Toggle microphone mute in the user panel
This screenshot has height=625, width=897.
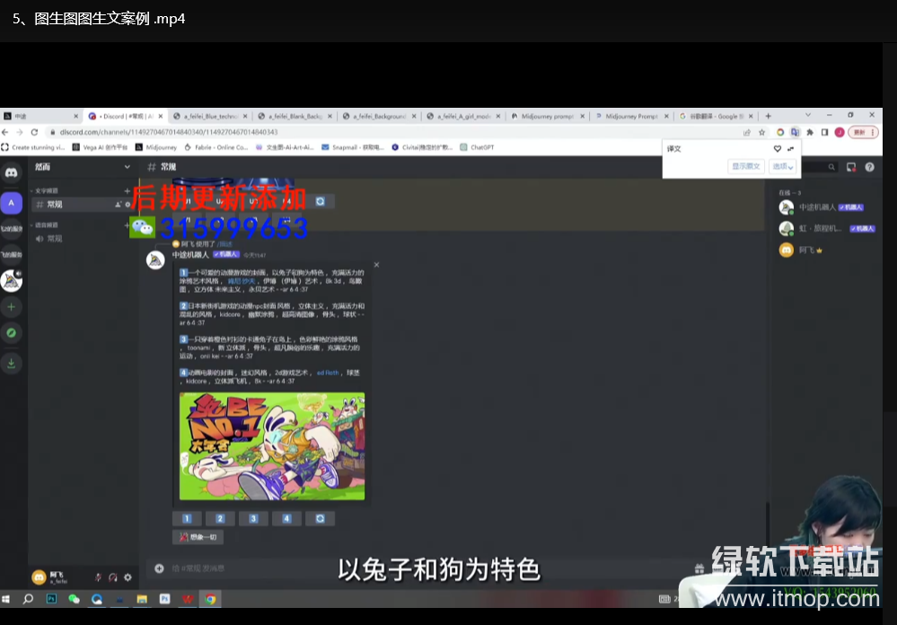tap(99, 577)
